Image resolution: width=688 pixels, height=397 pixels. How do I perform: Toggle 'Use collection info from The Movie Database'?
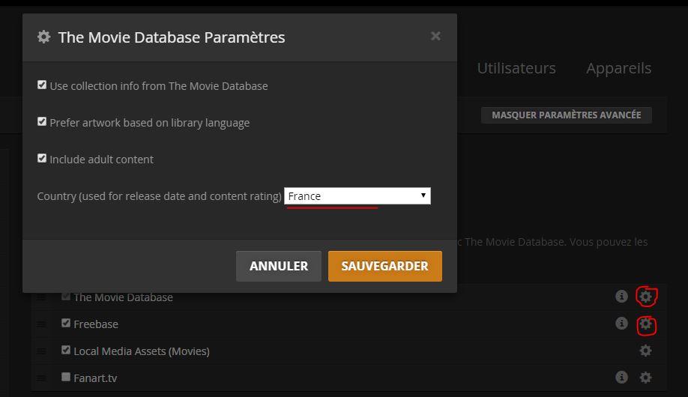point(42,85)
